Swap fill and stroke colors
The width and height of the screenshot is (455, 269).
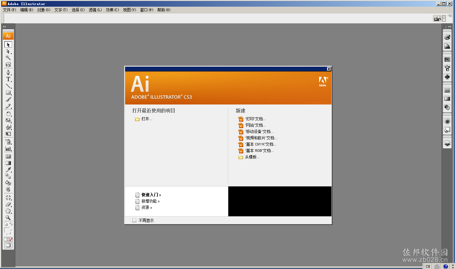(11, 224)
